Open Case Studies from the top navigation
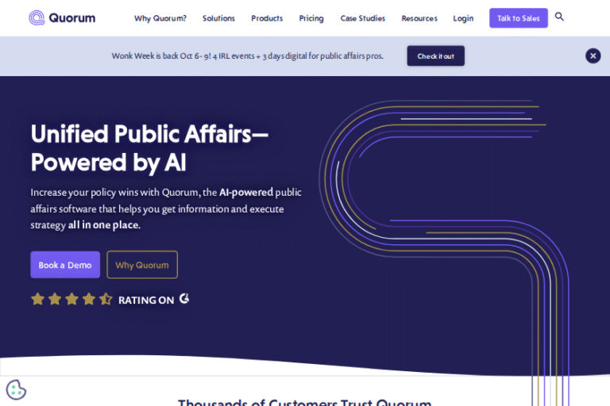Image resolution: width=610 pixels, height=406 pixels. [362, 18]
